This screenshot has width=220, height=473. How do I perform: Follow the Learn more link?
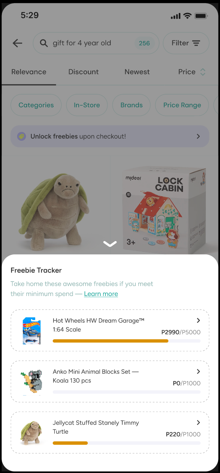tap(101, 294)
